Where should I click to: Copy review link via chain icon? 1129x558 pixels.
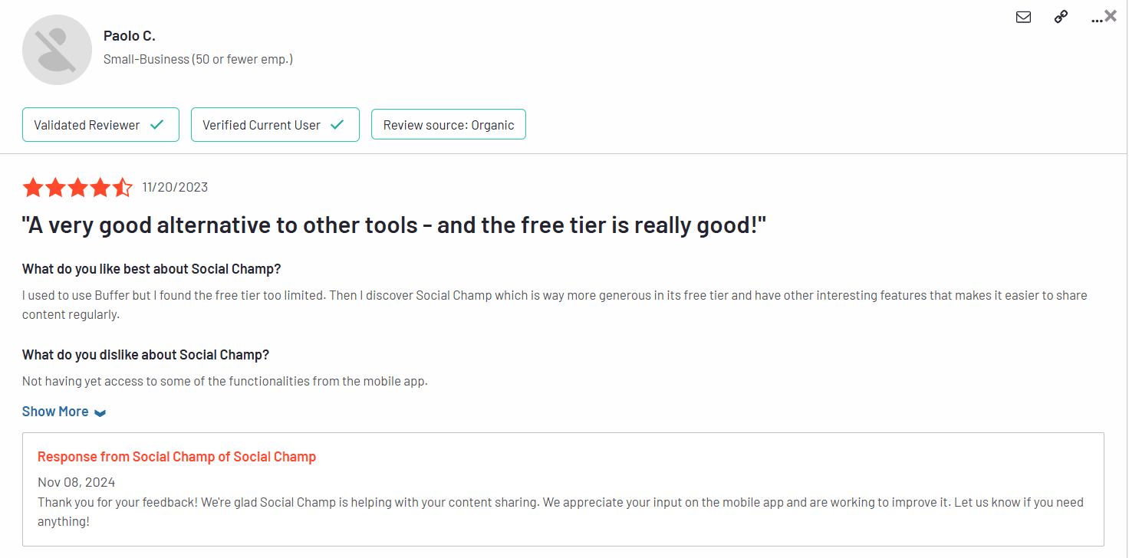(1061, 17)
